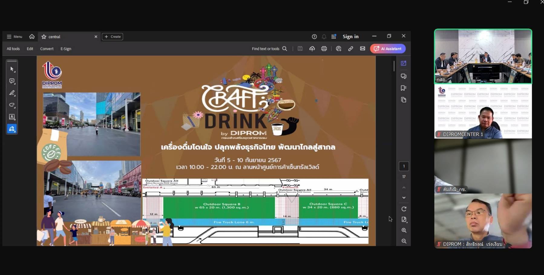Choose the Draw freeform lasso tool

pos(12,105)
